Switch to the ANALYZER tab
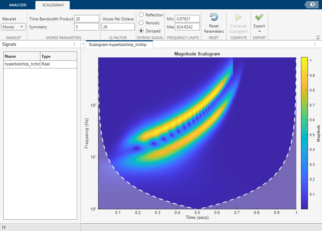The height and width of the screenshot is (231, 322). pos(18,5)
